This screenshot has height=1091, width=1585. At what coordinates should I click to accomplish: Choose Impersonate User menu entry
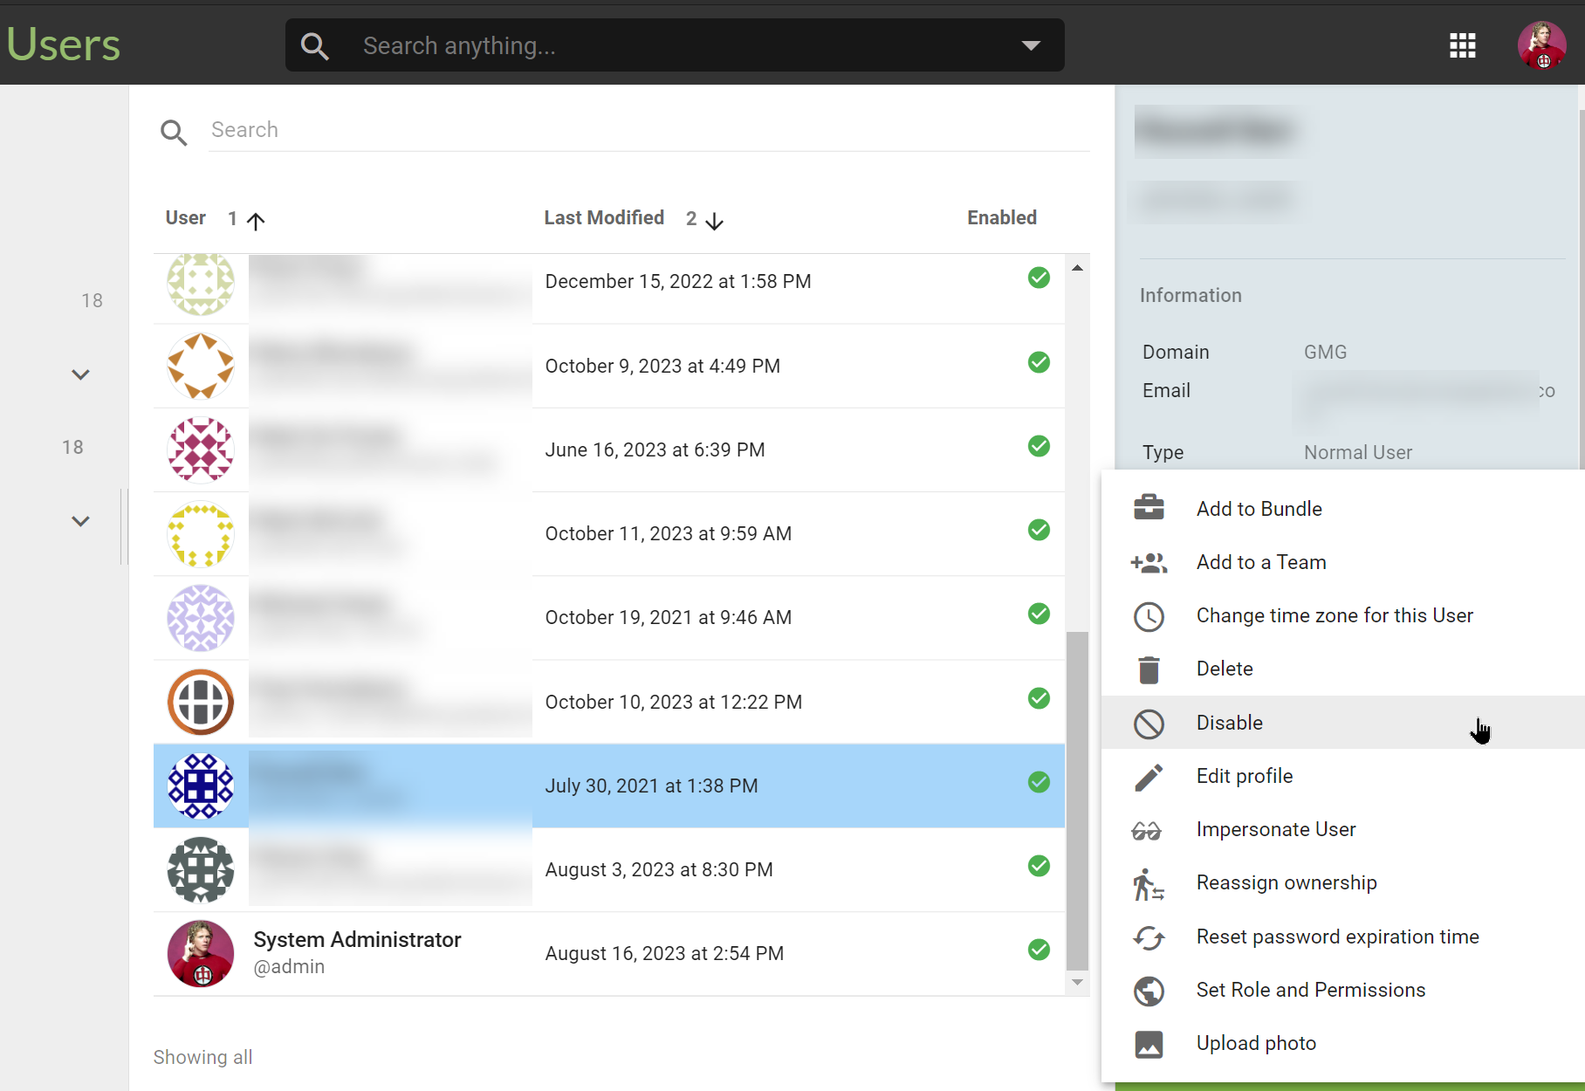pyautogui.click(x=1343, y=829)
